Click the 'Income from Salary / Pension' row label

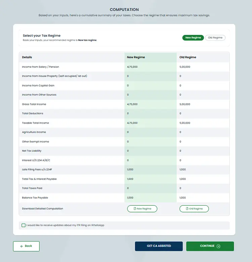(41, 67)
